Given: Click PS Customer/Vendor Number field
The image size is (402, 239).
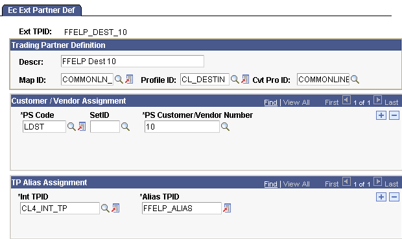Looking at the screenshot, I should (x=182, y=127).
